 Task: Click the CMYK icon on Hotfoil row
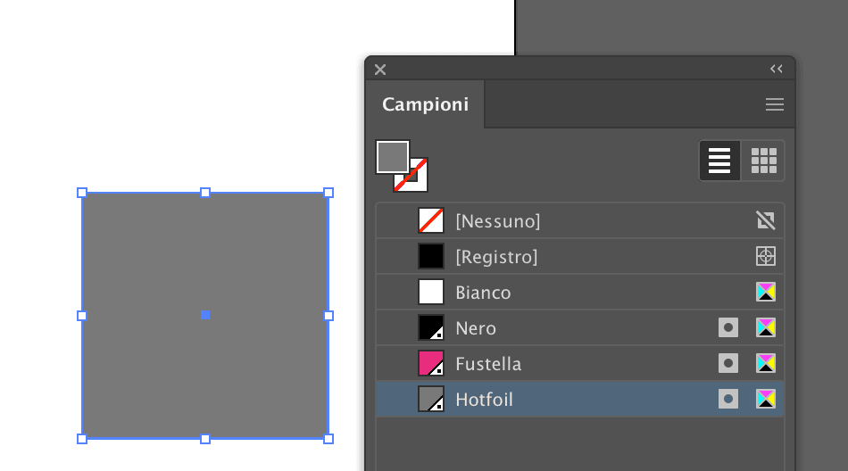coord(766,400)
